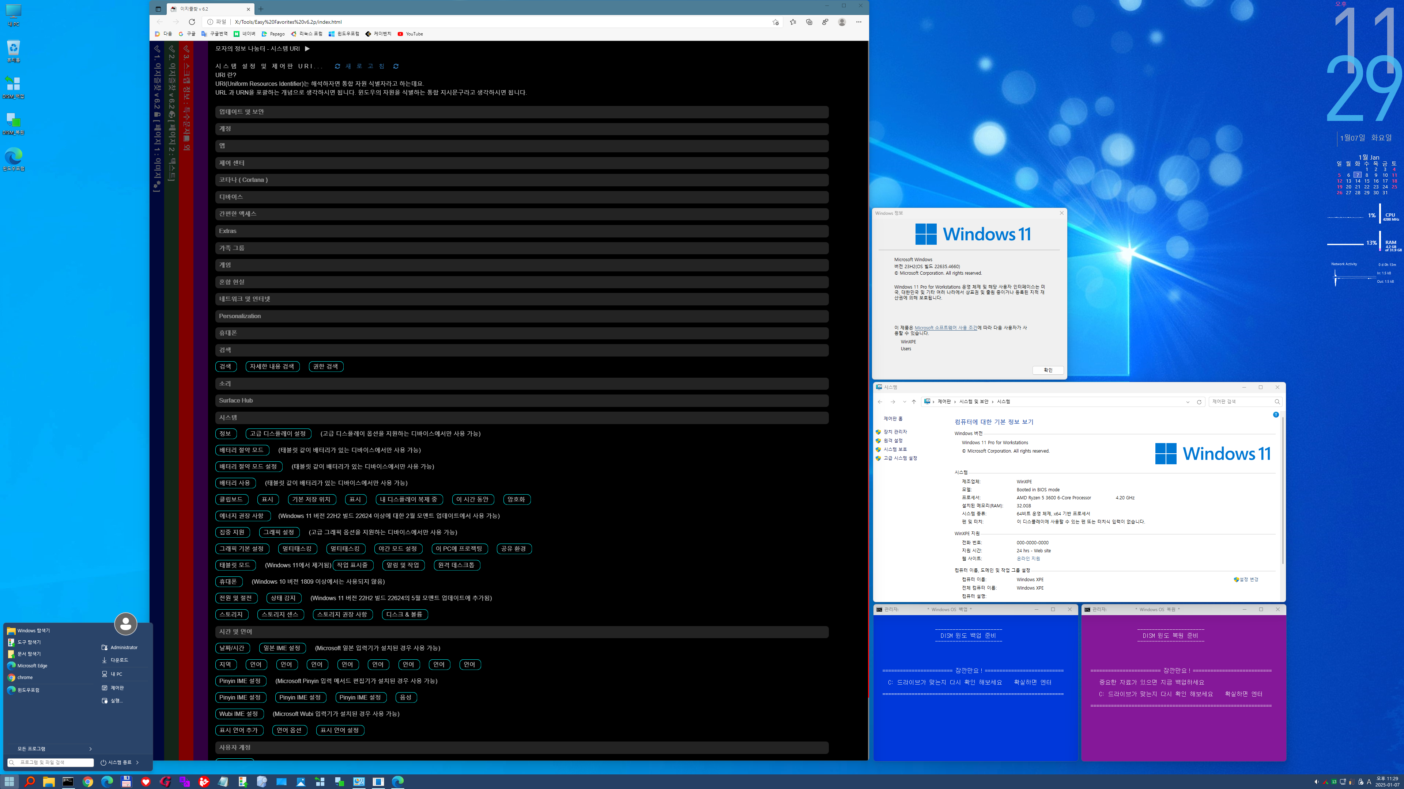This screenshot has width=1404, height=789.
Task: Click the 날짜/시간 button
Action: (x=232, y=648)
